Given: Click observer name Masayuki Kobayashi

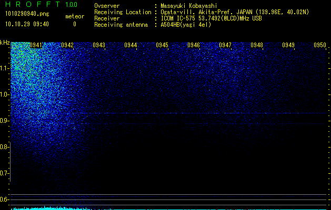Looking at the screenshot, I should (x=189, y=6).
